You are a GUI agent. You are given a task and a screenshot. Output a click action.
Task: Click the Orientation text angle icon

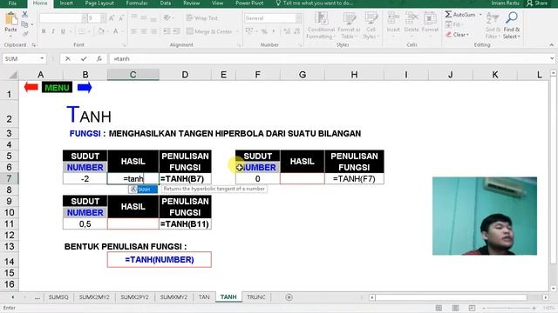click(167, 18)
